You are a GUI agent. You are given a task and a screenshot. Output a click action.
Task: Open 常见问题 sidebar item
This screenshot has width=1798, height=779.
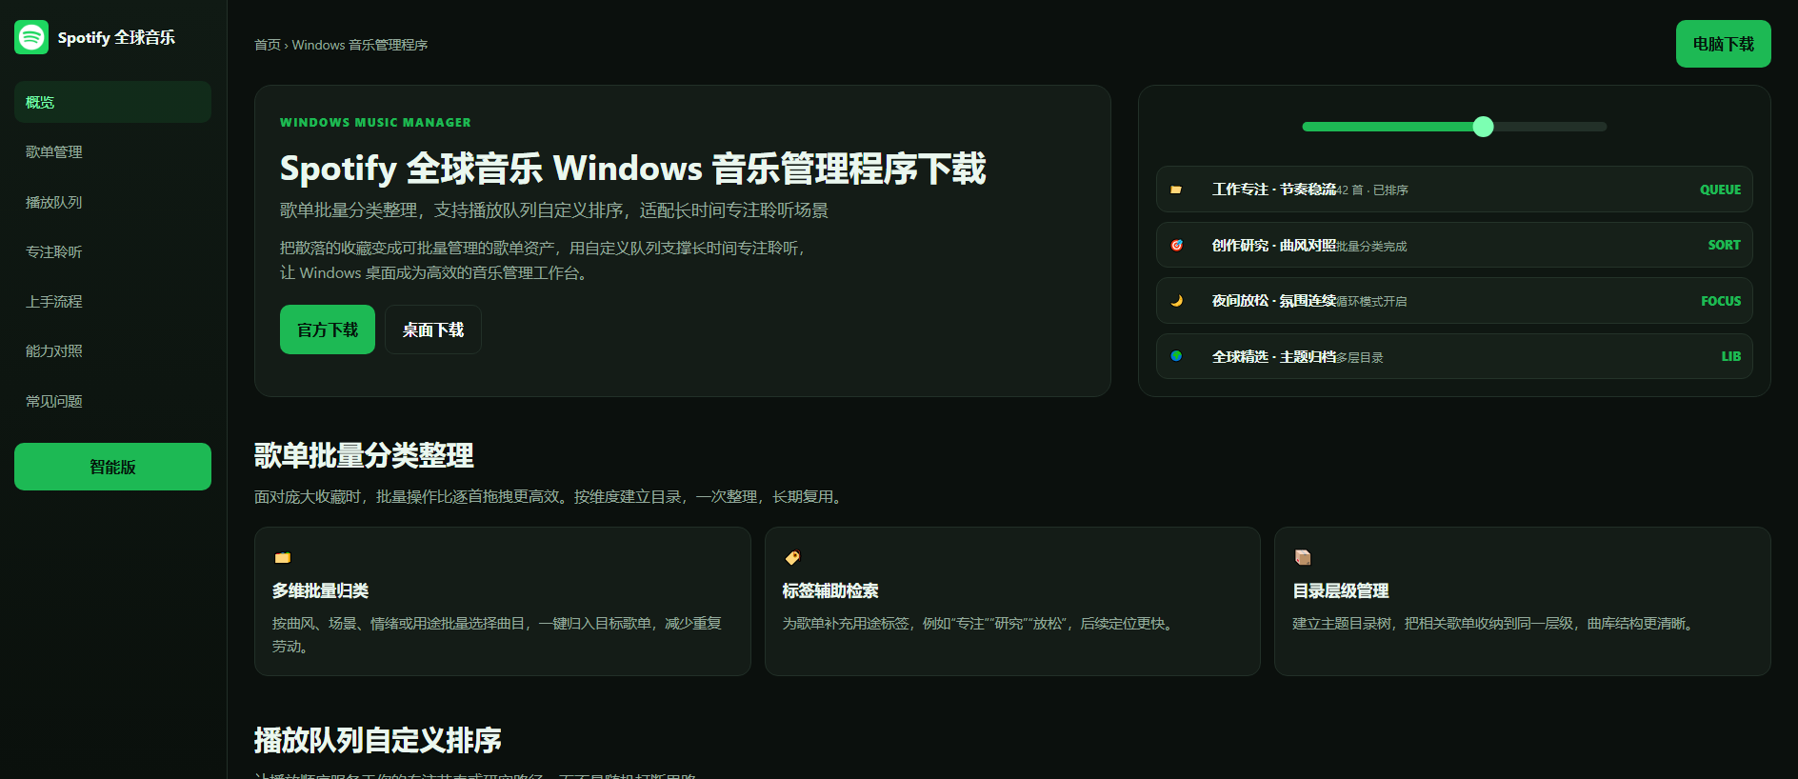[112, 401]
